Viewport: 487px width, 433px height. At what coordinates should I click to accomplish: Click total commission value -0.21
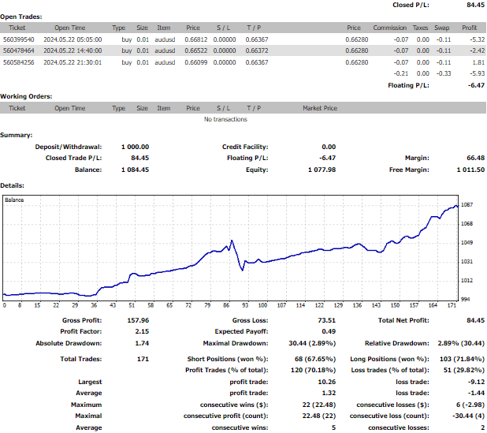click(401, 73)
